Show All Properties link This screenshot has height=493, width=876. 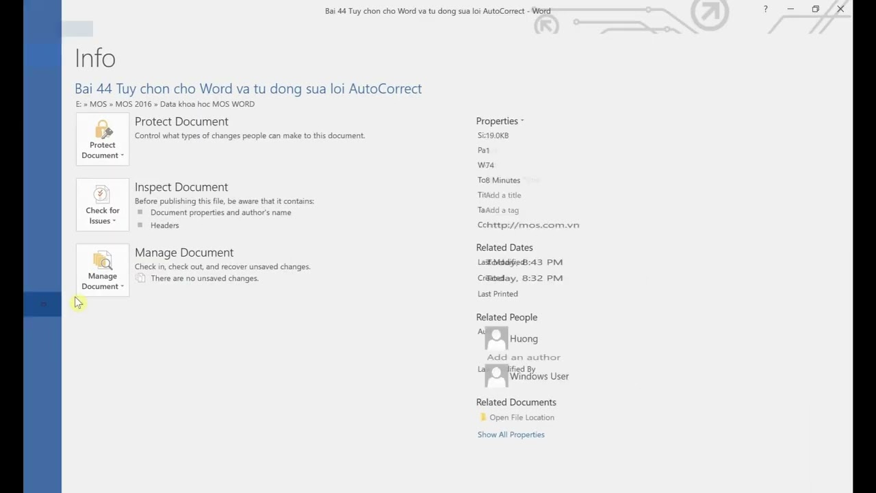click(x=511, y=435)
